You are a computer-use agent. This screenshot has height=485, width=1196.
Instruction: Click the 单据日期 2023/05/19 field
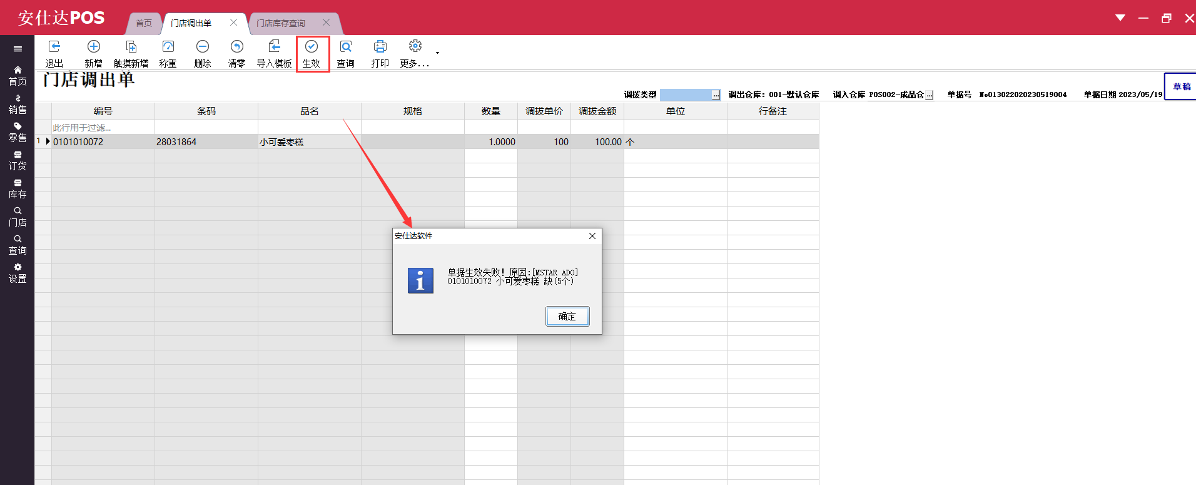coord(1123,94)
